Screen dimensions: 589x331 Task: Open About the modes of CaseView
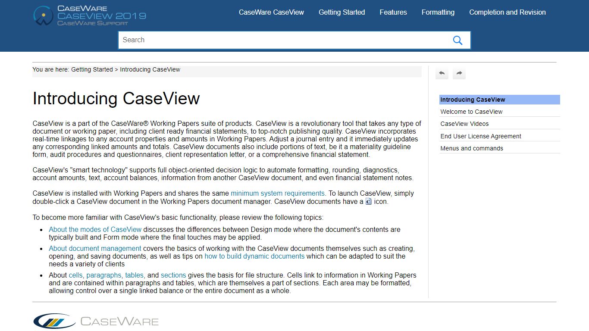(95, 229)
